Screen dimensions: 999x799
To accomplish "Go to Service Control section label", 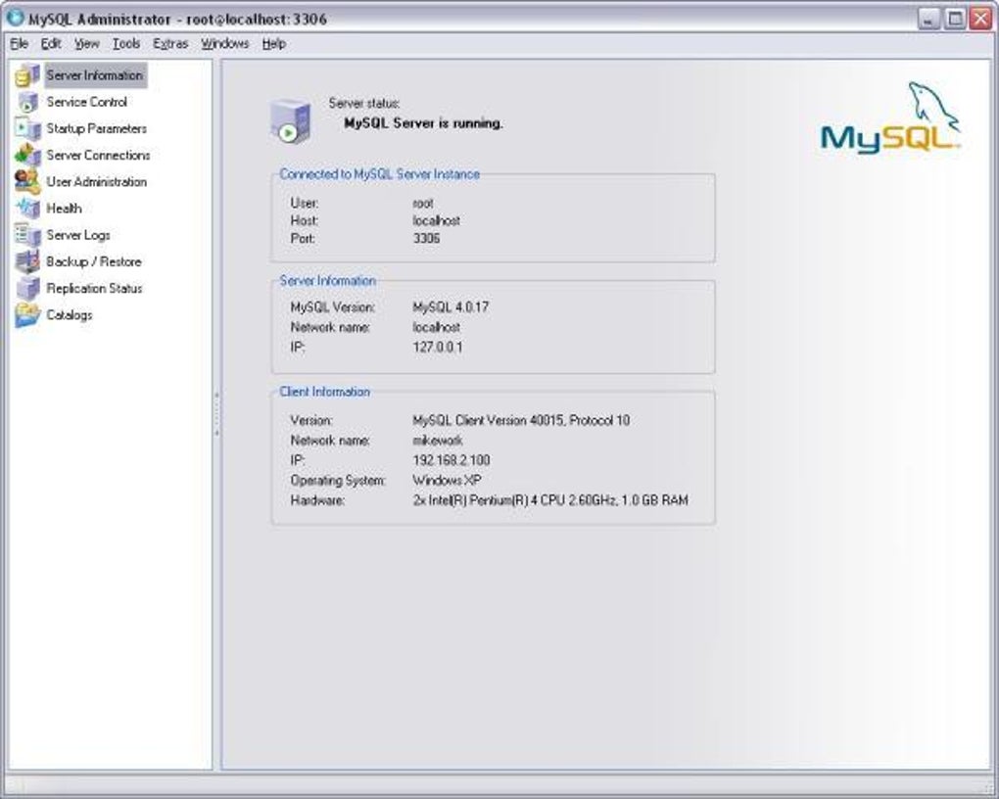I will pyautogui.click(x=86, y=102).
